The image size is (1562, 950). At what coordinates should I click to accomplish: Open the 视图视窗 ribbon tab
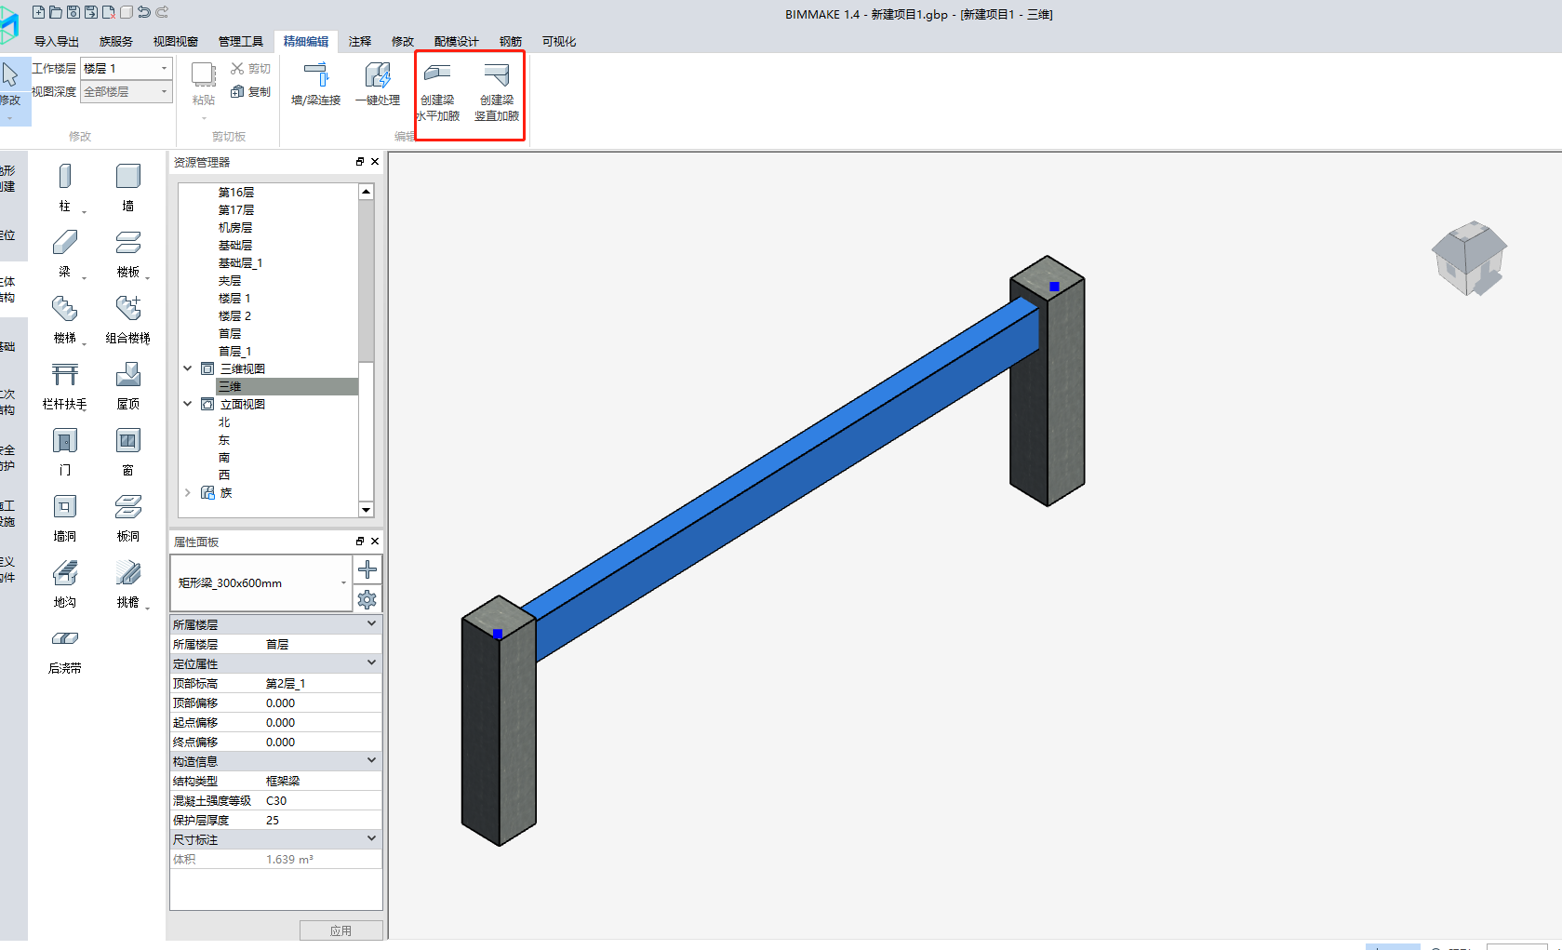pyautogui.click(x=176, y=41)
